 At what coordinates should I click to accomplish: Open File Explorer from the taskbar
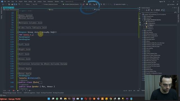pos(65,99)
